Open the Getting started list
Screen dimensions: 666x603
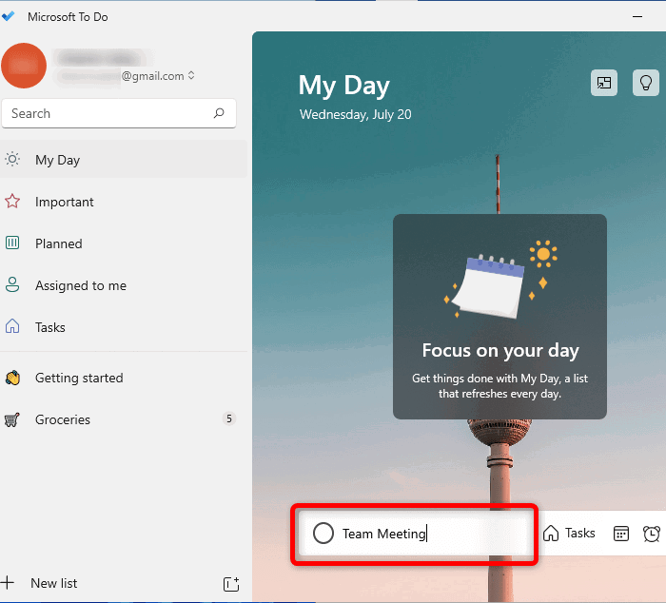pos(124,378)
